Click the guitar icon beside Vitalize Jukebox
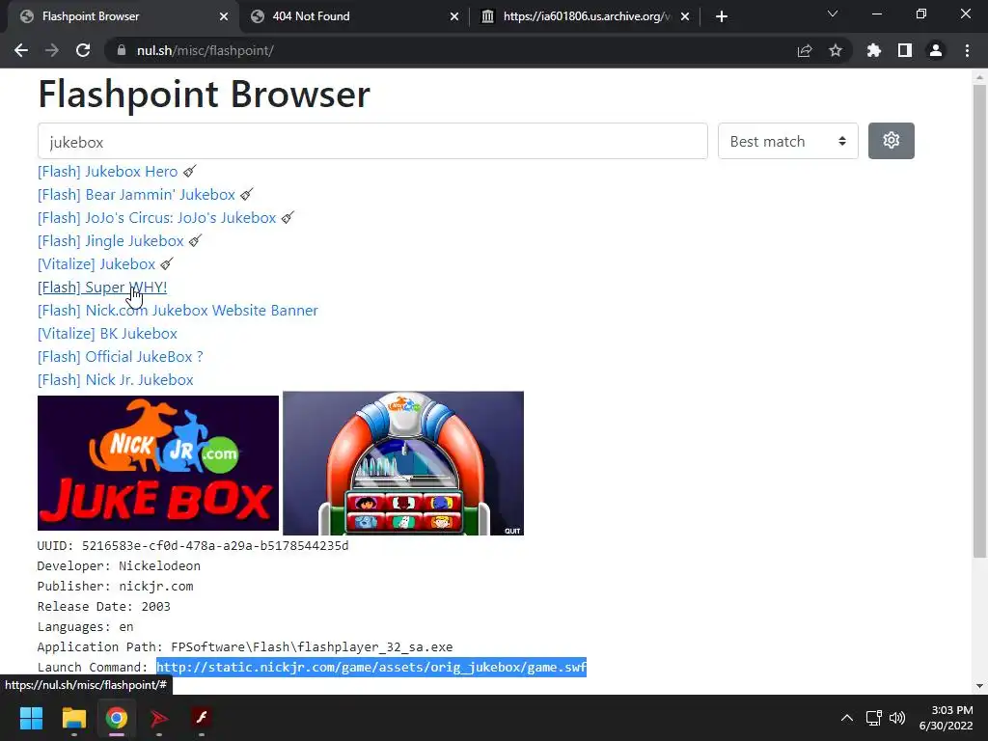 [x=166, y=264]
